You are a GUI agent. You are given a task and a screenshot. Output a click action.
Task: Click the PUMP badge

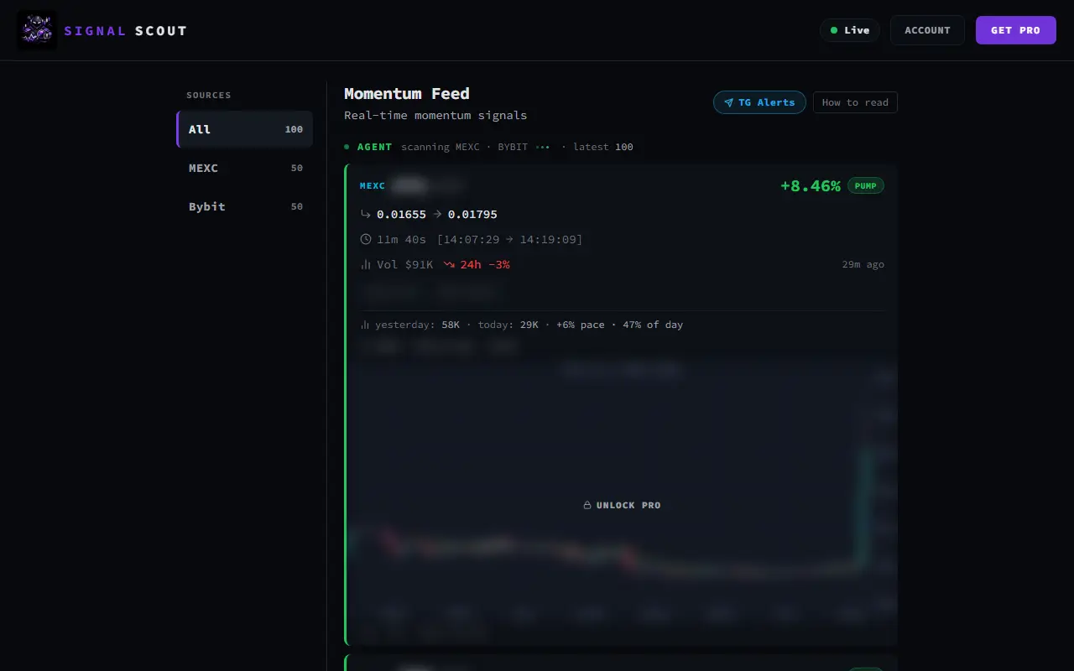[x=865, y=185]
